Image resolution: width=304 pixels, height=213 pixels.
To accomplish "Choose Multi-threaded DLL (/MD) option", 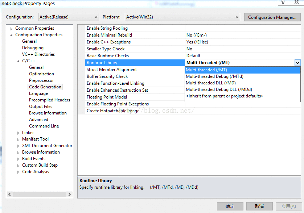I will [243, 83].
